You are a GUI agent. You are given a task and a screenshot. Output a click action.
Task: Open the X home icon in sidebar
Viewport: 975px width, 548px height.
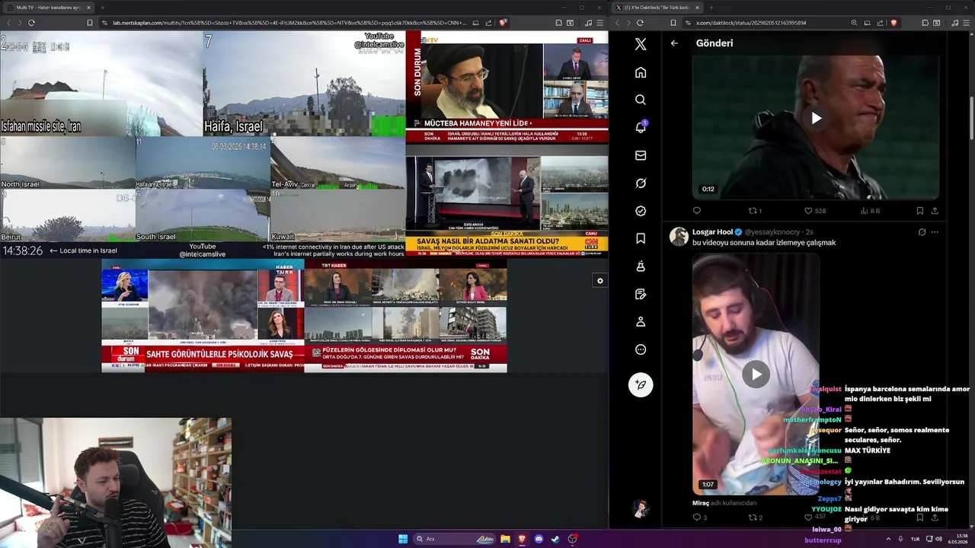click(641, 72)
